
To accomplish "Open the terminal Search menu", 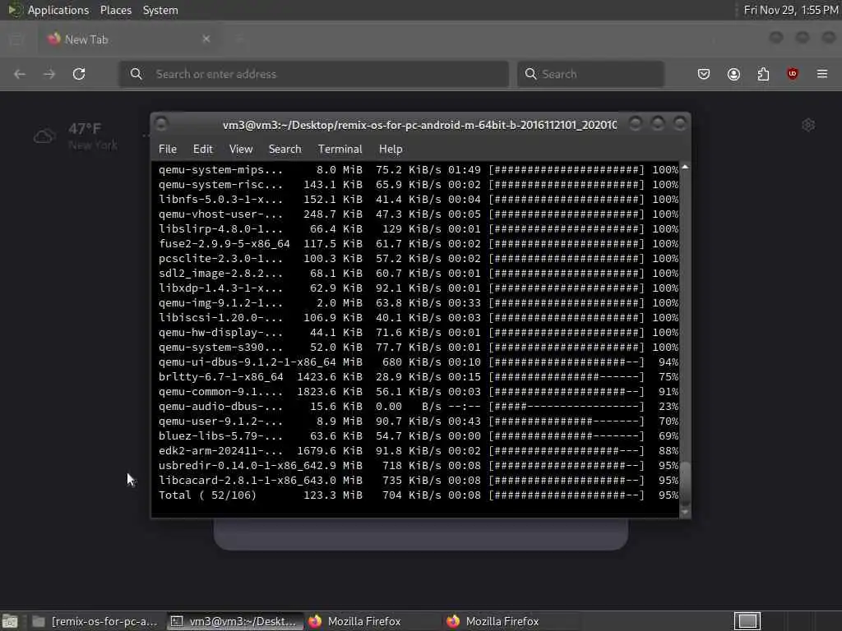I will (285, 150).
